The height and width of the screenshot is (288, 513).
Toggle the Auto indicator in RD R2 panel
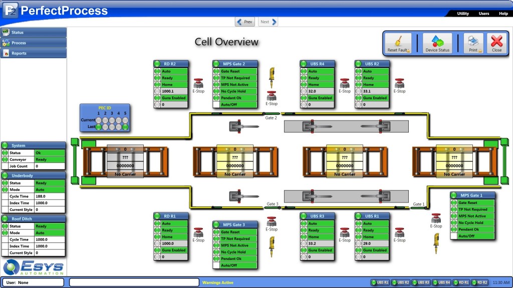point(158,71)
